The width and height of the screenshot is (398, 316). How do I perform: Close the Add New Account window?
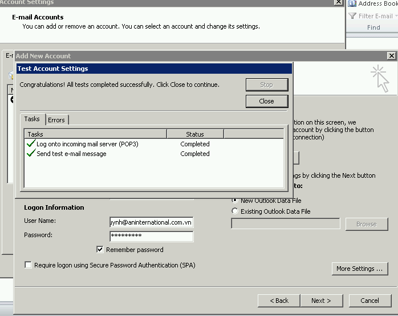click(x=392, y=56)
